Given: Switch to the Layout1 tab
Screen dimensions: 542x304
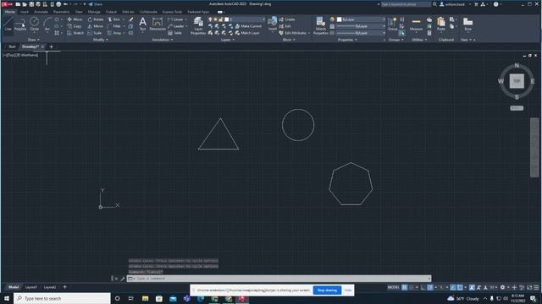Looking at the screenshot, I should coord(31,287).
